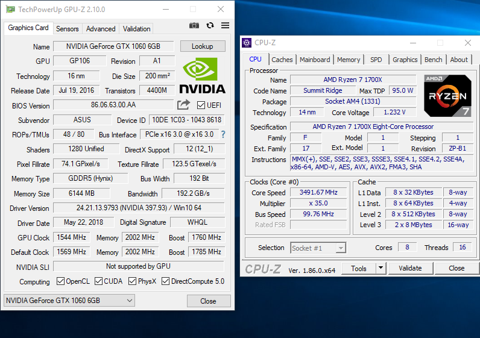Select the CPU tab in CPU-Z
Image resolution: width=480 pixels, height=338 pixels.
pos(255,59)
